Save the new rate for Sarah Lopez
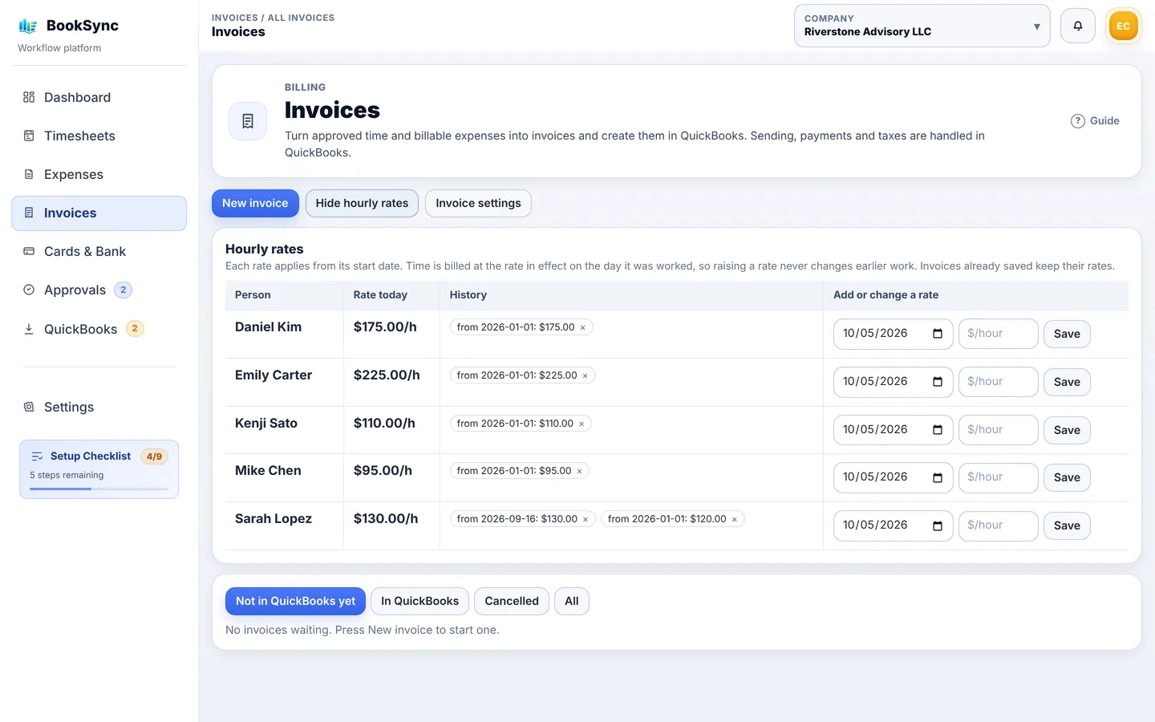Screen dimensions: 1155x722 [1067, 525]
